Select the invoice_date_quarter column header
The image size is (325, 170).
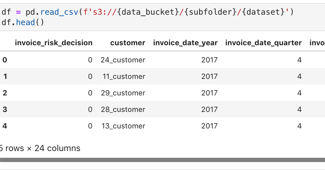[263, 43]
